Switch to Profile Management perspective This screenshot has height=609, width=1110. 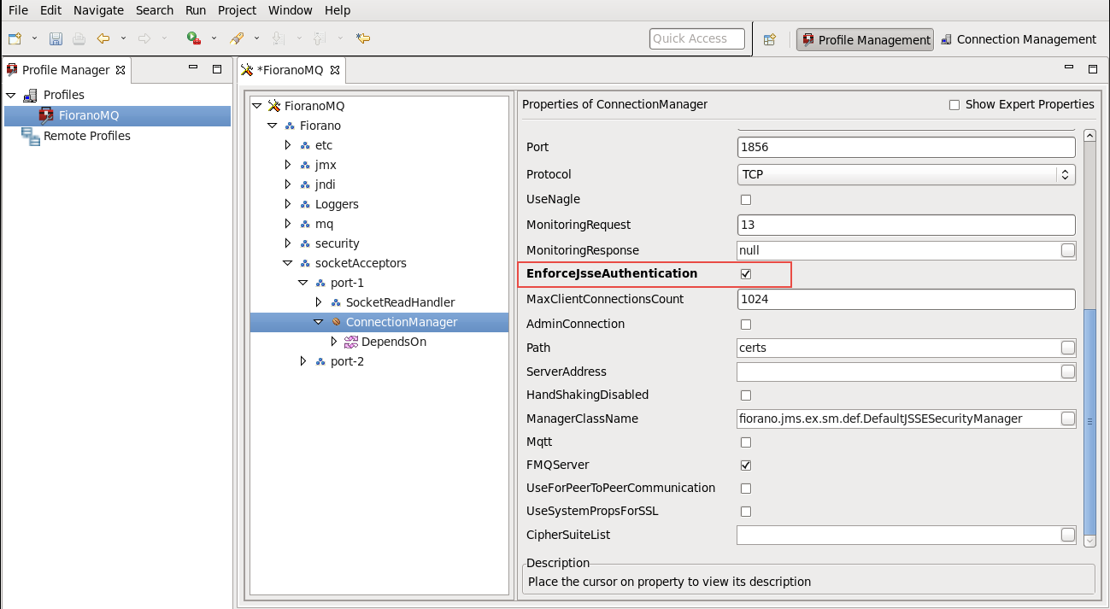point(865,39)
